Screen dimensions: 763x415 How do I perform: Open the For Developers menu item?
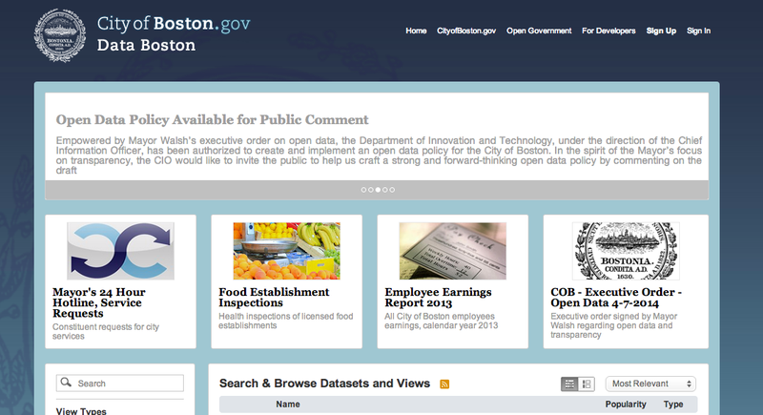coord(608,31)
